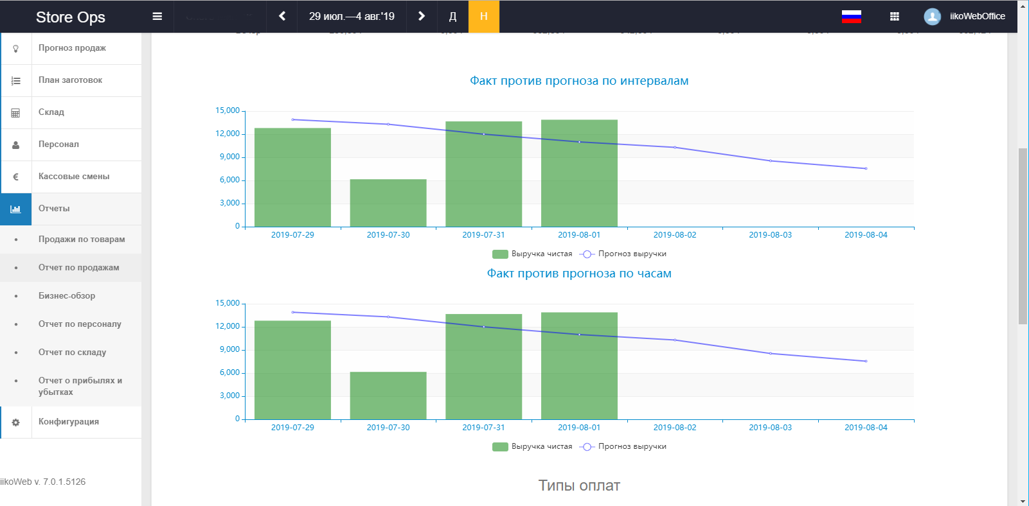Open the apps grid menu
1029x506 pixels.
[894, 17]
